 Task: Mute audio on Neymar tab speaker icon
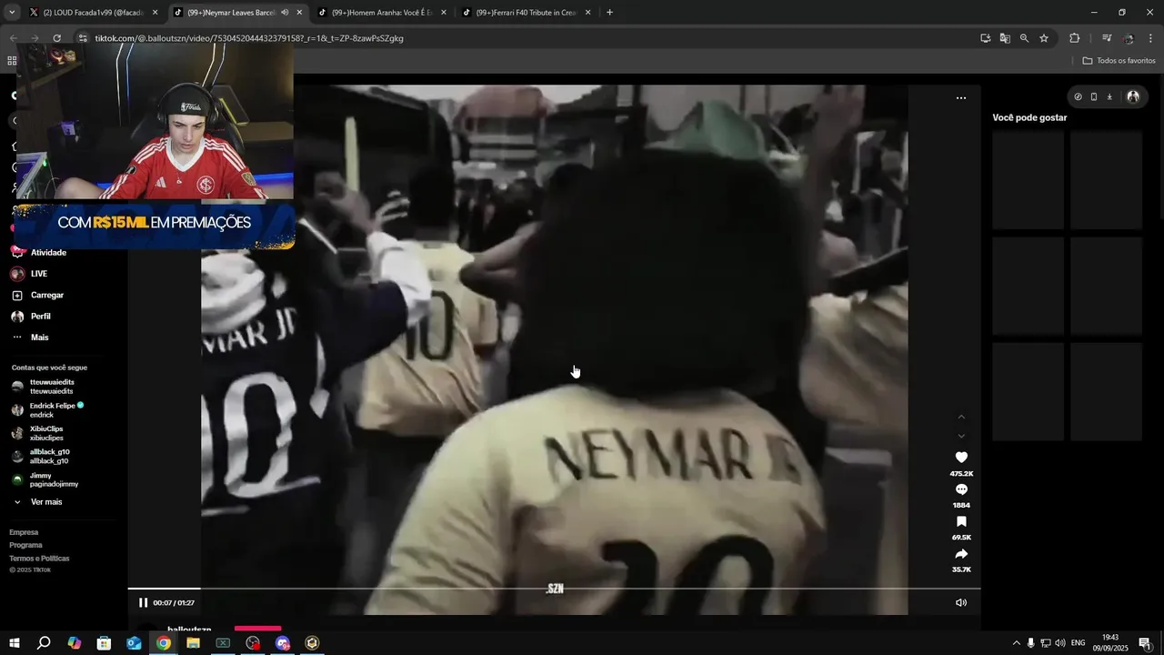click(x=285, y=13)
